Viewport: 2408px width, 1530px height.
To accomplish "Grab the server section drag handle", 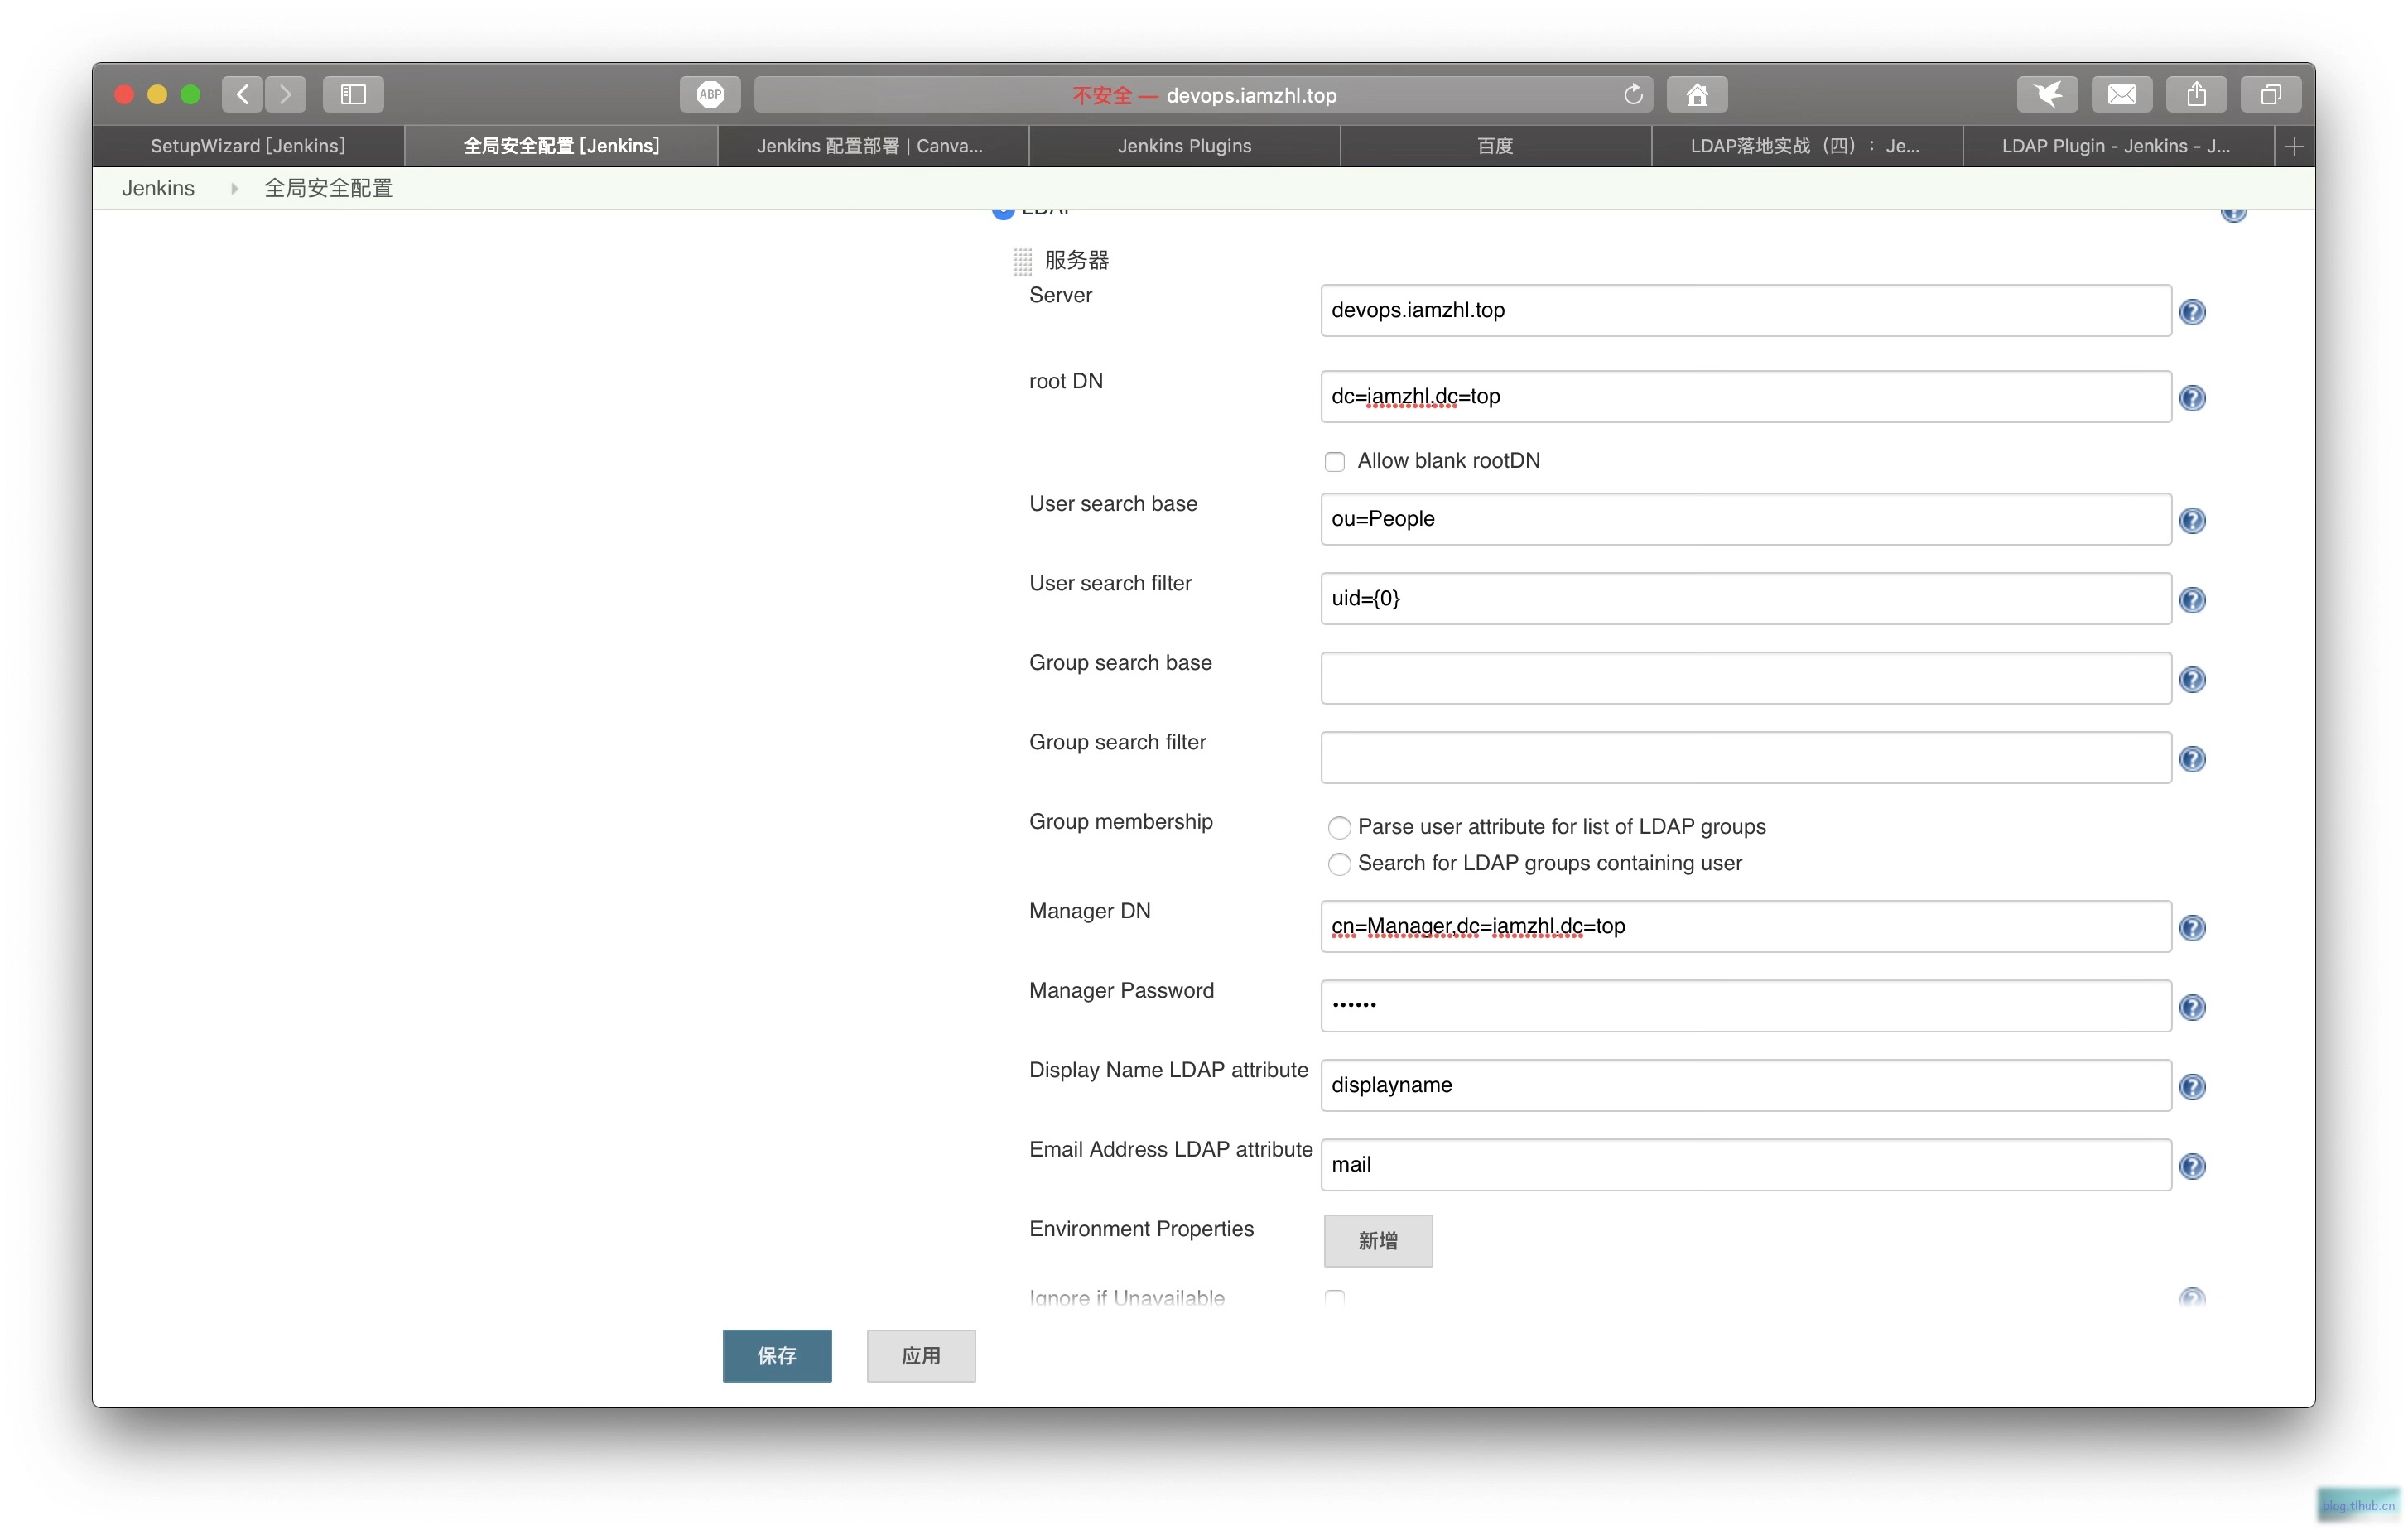I will point(1022,261).
